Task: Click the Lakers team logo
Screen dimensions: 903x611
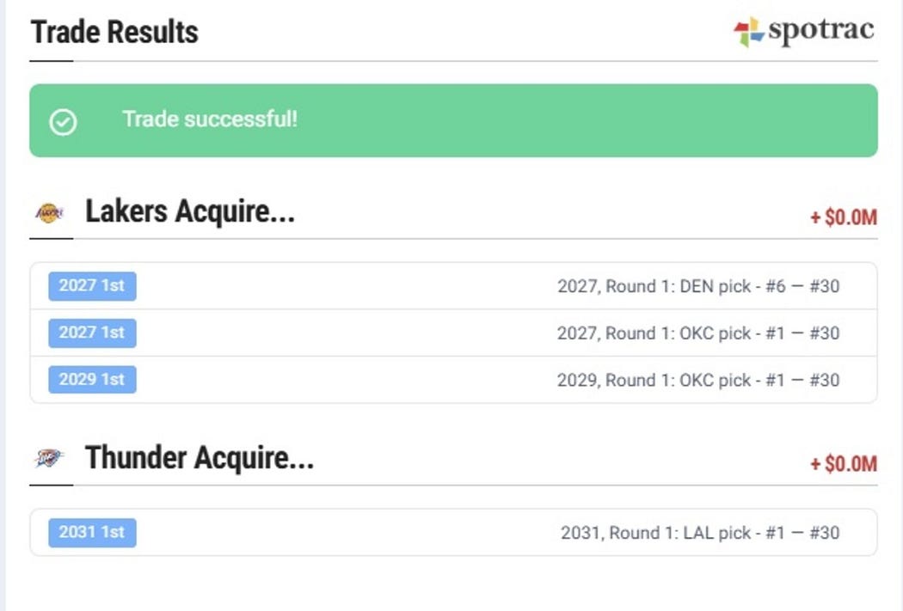Action: click(x=49, y=212)
